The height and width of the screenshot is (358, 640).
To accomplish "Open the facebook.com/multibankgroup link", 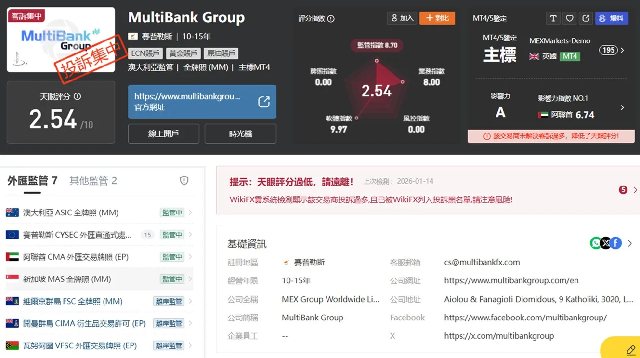I will coord(525,318).
